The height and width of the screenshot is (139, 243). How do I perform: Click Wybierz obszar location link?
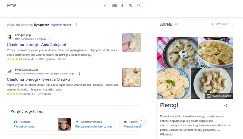point(61,25)
